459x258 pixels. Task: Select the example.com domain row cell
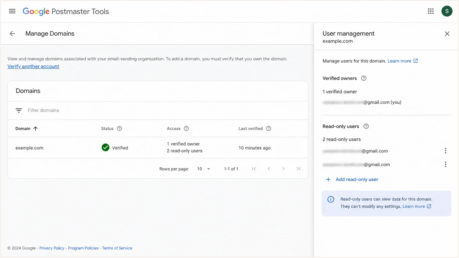point(29,148)
